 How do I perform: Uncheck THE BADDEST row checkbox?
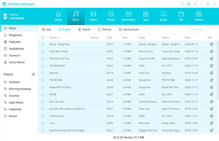43,66
